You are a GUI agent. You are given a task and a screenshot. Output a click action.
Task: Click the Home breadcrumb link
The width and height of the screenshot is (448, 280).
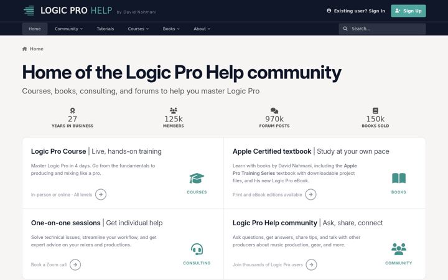coord(37,49)
